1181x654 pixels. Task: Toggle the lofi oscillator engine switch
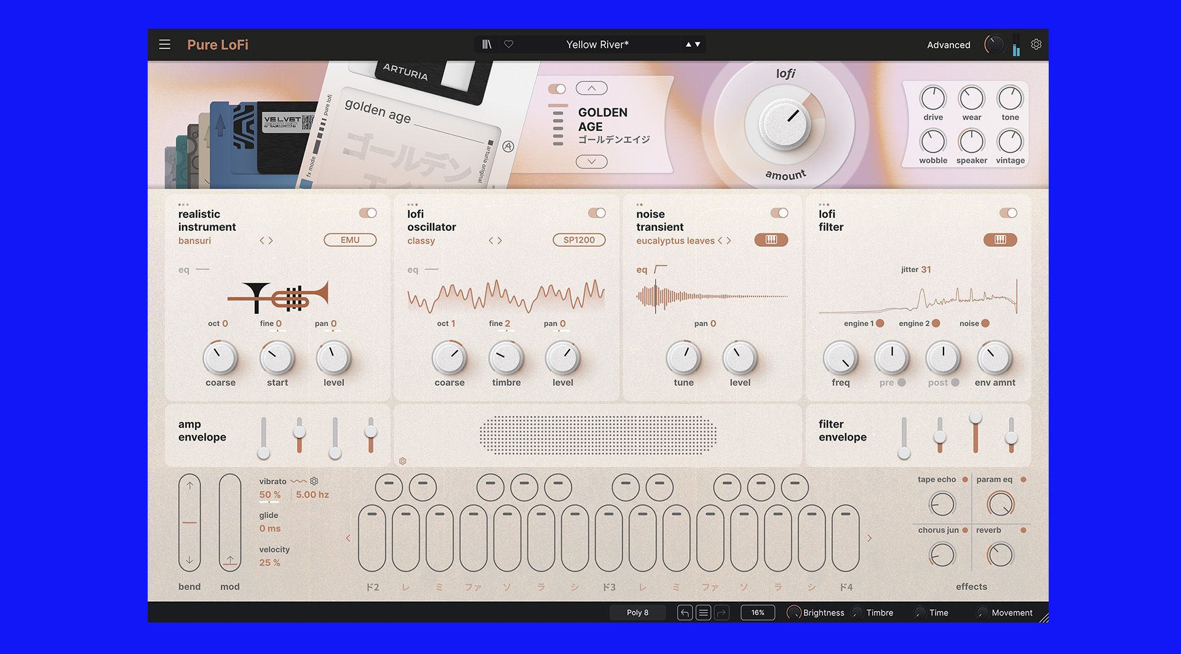click(x=597, y=213)
